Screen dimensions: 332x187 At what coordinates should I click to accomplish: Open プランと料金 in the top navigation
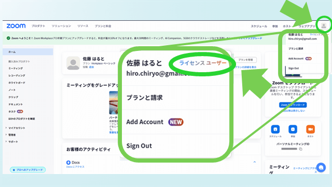coord(103,26)
